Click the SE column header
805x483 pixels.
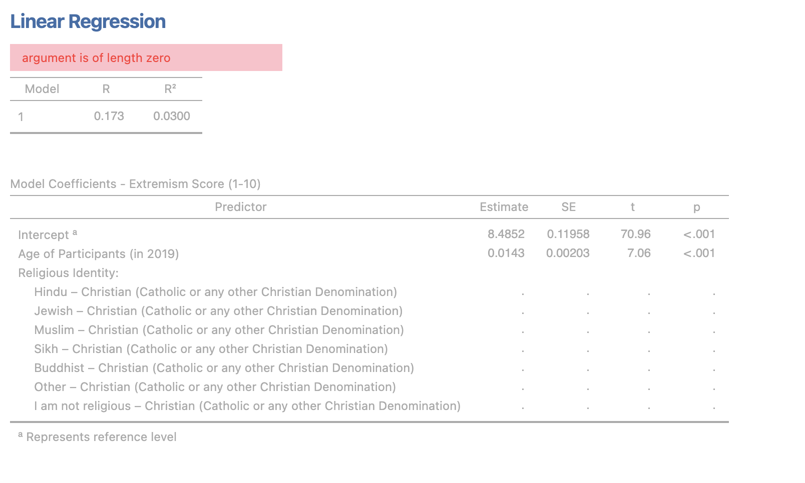(569, 207)
